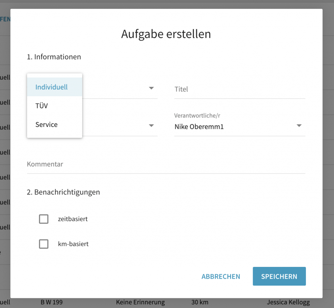334x308 pixels.
Task: Click Keine Erinnerung cell in background table
Action: tap(140, 302)
